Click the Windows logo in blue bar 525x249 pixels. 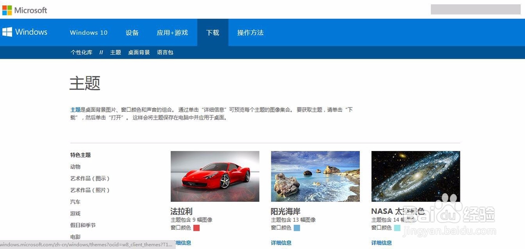[25, 32]
